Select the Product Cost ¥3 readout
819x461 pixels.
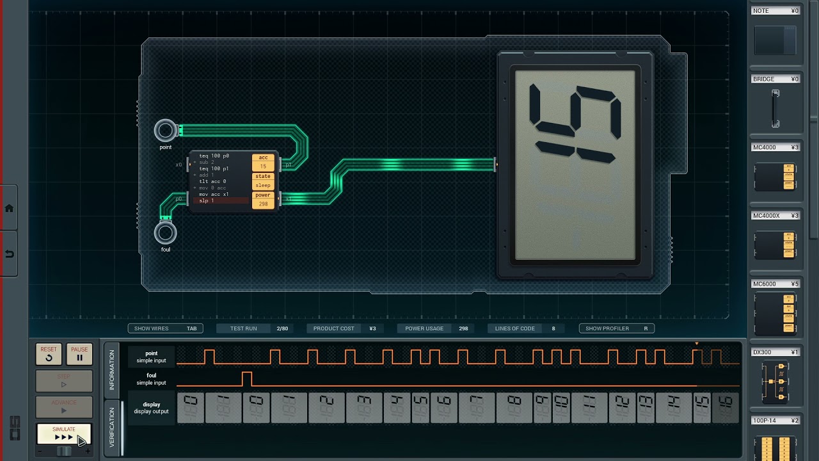344,328
